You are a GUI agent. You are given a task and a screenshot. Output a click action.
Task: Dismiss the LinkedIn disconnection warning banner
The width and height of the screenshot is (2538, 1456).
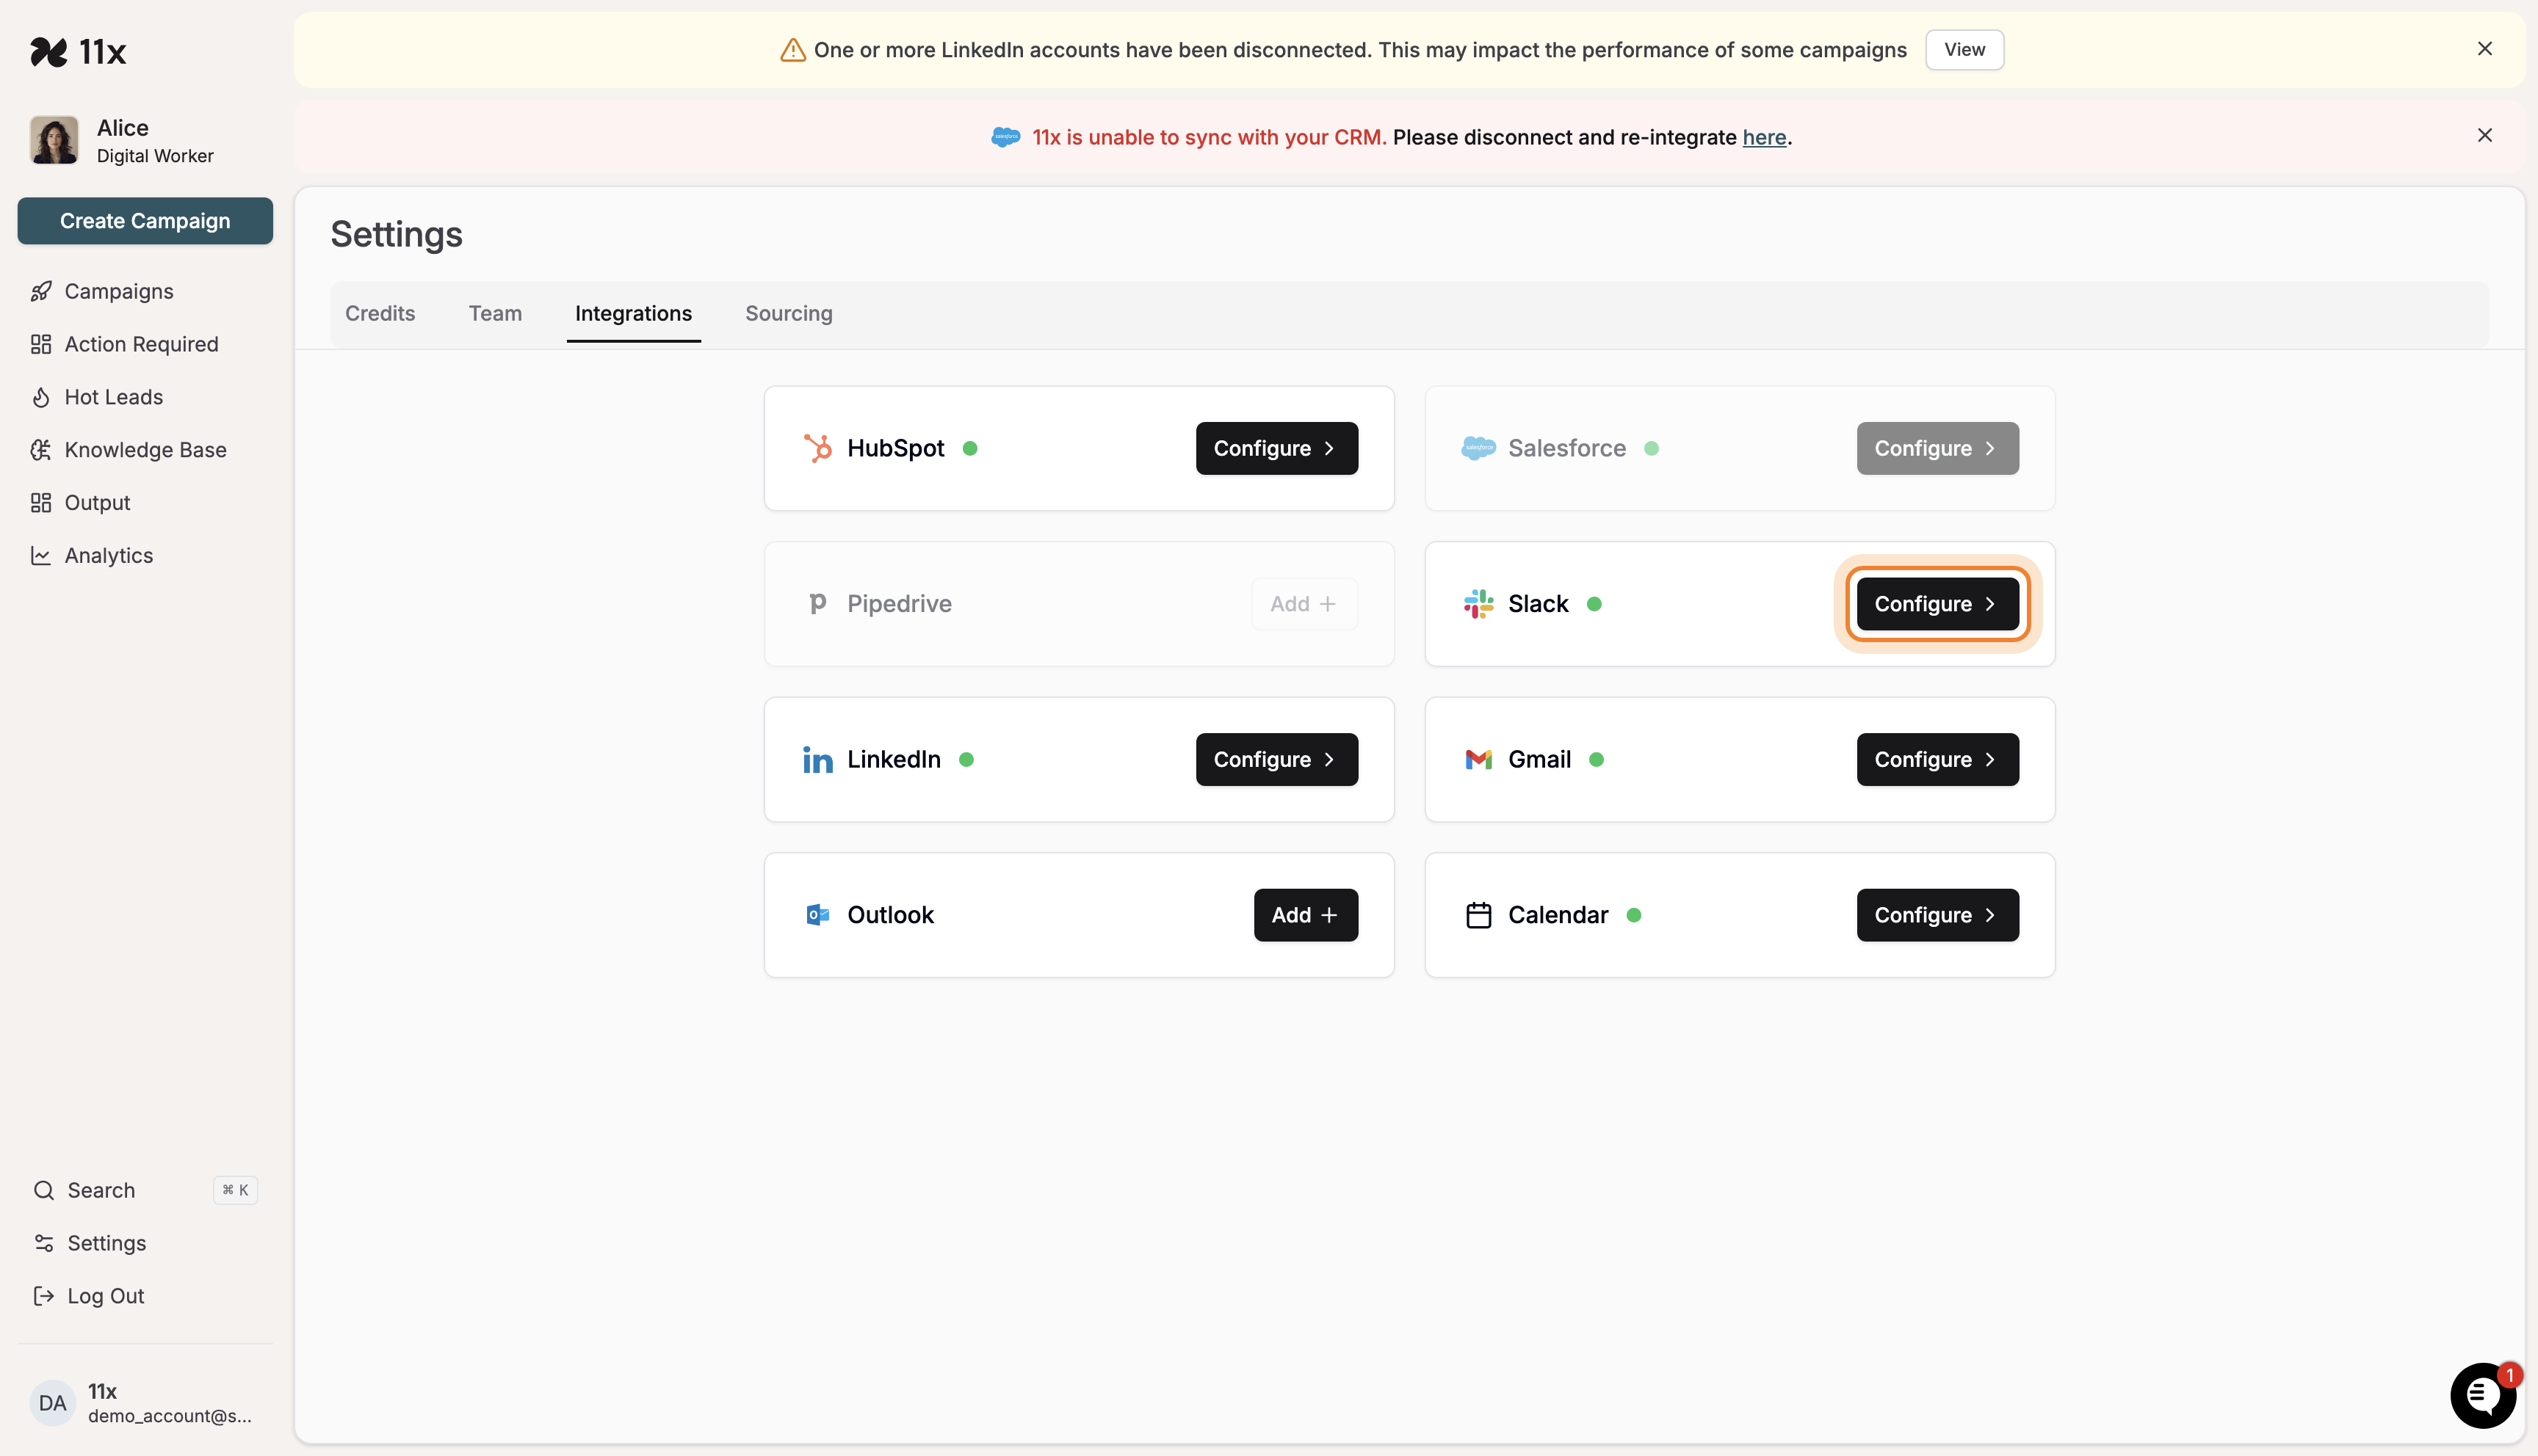tap(2485, 48)
